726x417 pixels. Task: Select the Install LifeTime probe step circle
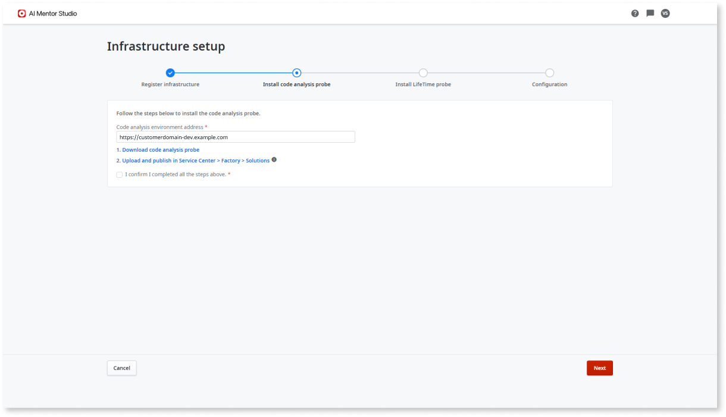tap(423, 73)
